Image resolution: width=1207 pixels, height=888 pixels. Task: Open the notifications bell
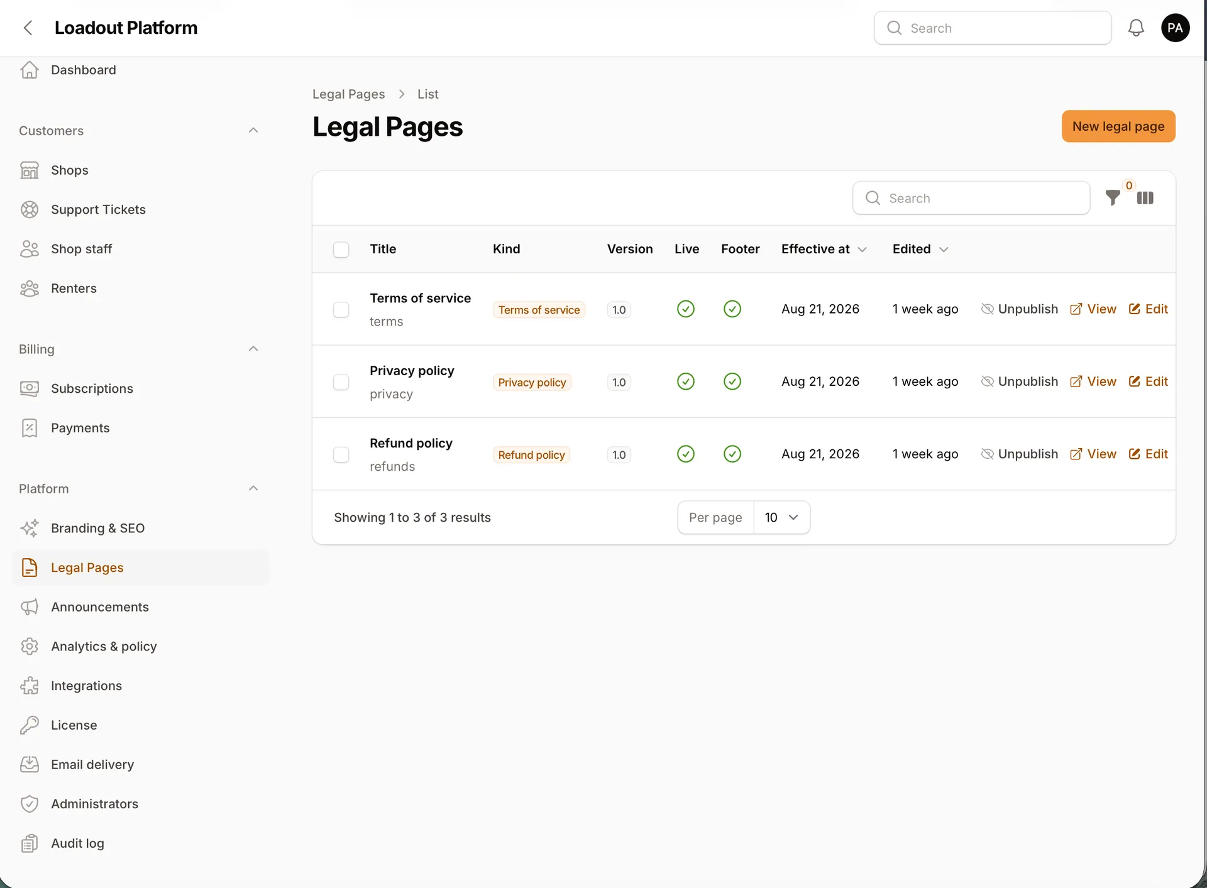coord(1136,28)
